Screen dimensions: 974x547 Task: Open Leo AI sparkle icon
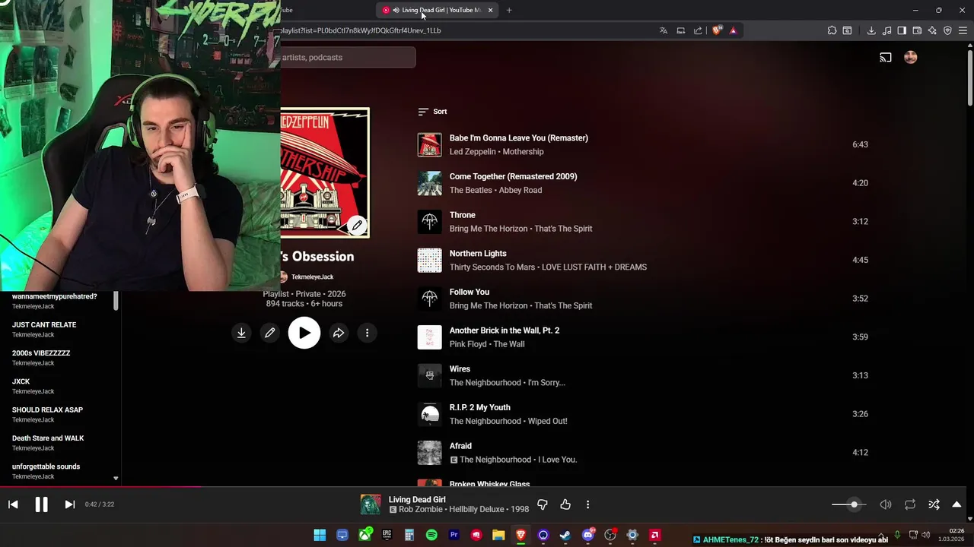pyautogui.click(x=932, y=30)
